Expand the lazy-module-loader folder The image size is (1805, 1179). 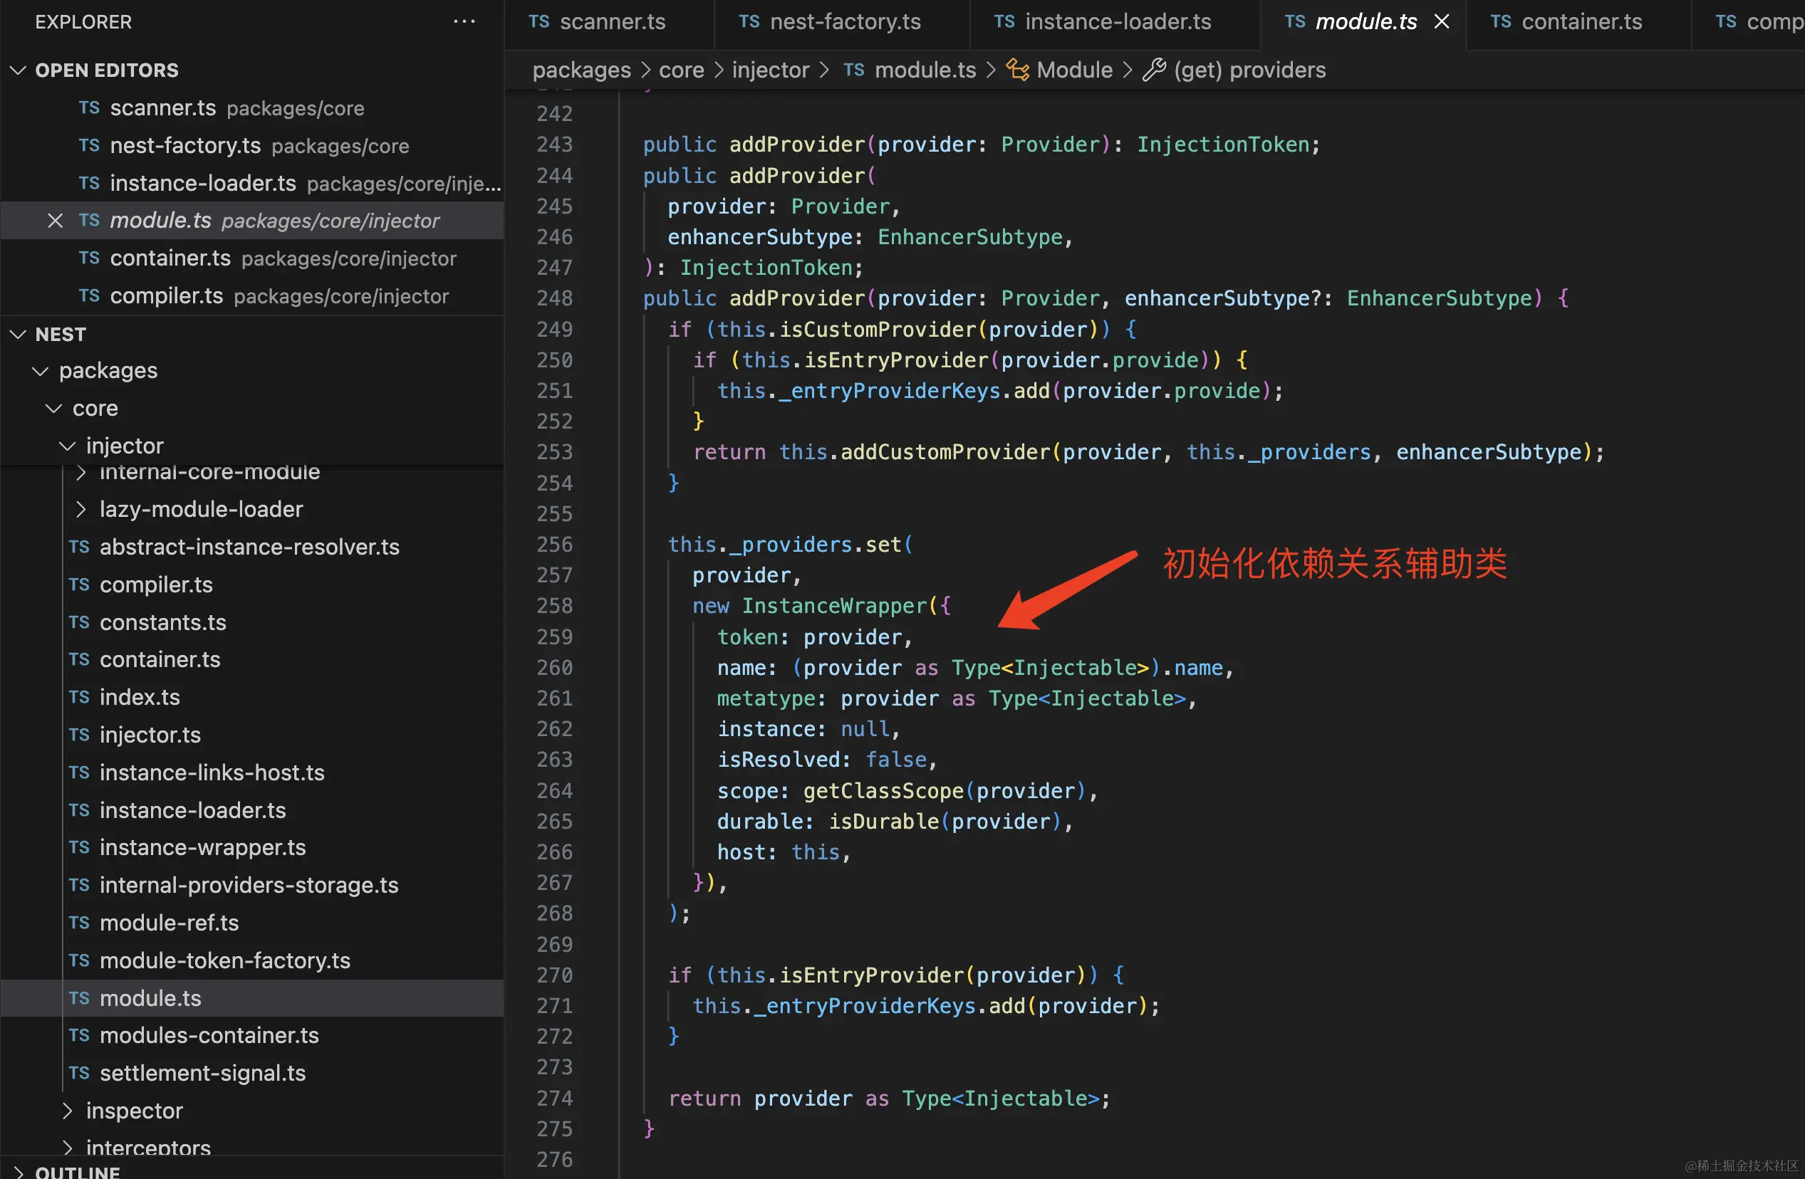tap(80, 510)
